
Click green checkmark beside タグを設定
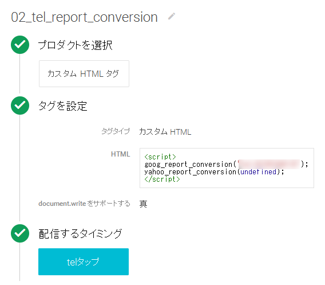[x=20, y=106]
